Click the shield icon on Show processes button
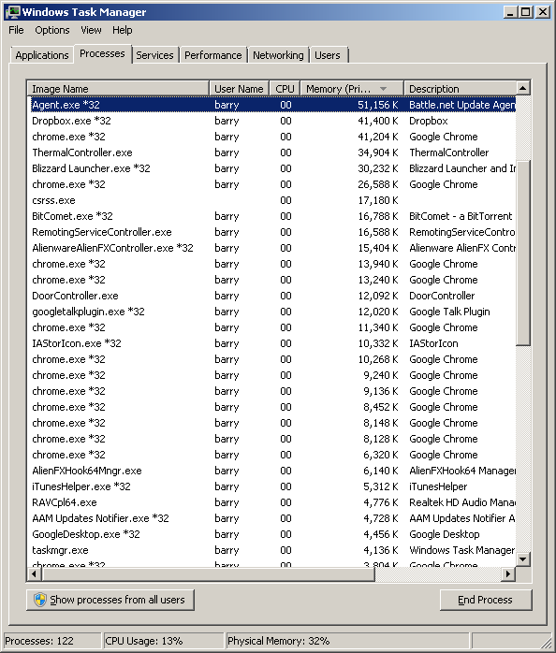Viewport: 556px width, 653px height. pyautogui.click(x=40, y=600)
